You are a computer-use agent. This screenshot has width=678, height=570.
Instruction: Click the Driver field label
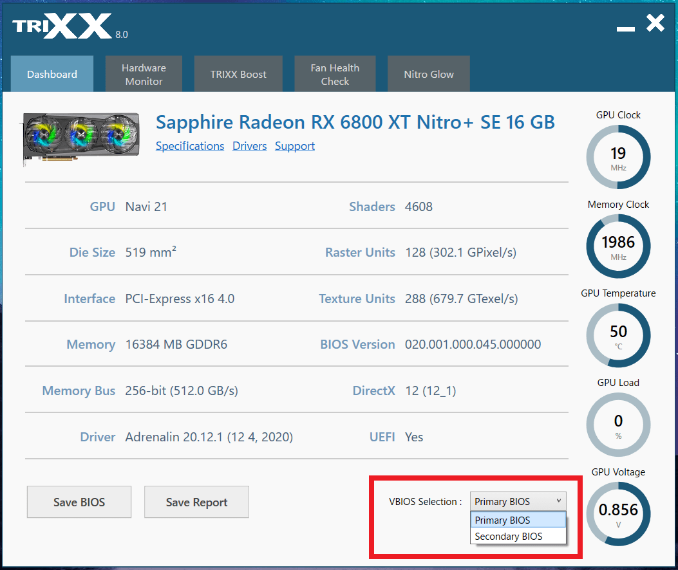coord(98,437)
